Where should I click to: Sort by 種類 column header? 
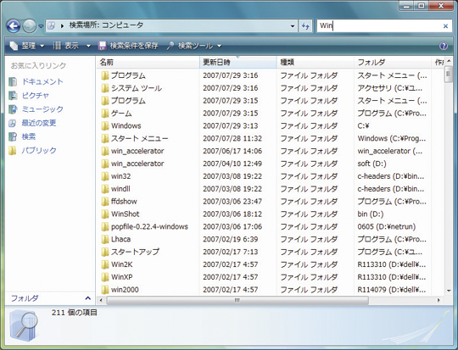(316, 62)
